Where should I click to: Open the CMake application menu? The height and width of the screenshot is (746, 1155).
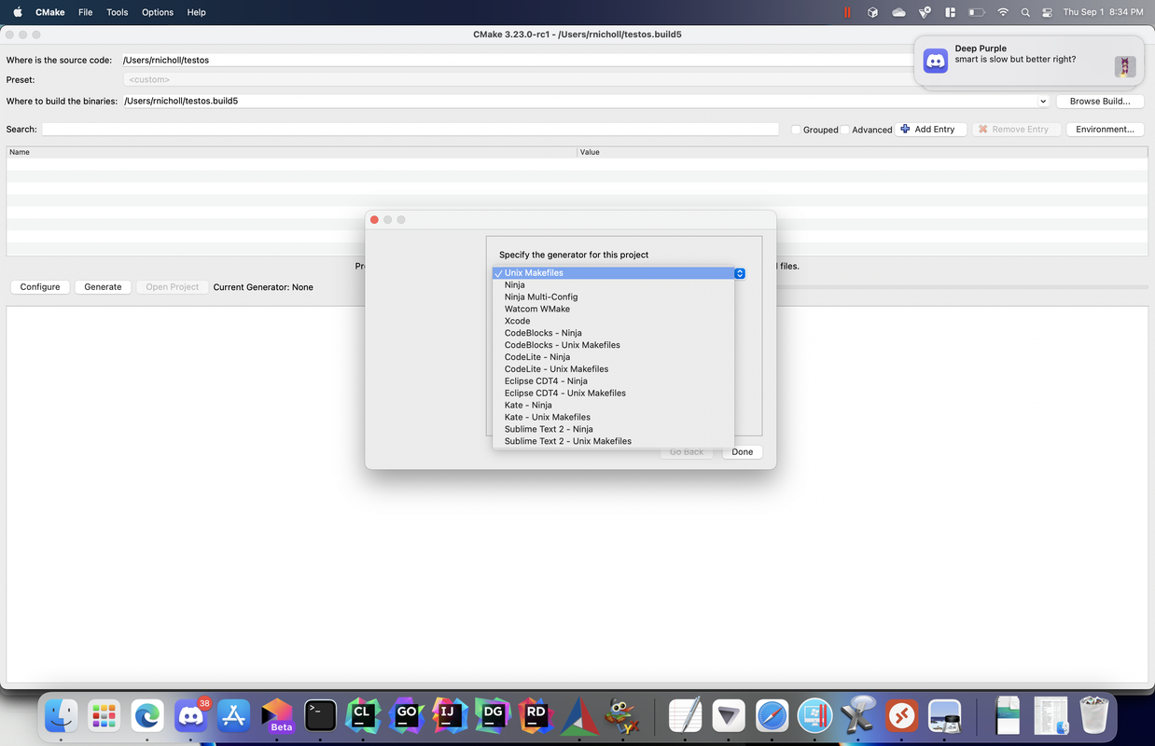coord(50,12)
